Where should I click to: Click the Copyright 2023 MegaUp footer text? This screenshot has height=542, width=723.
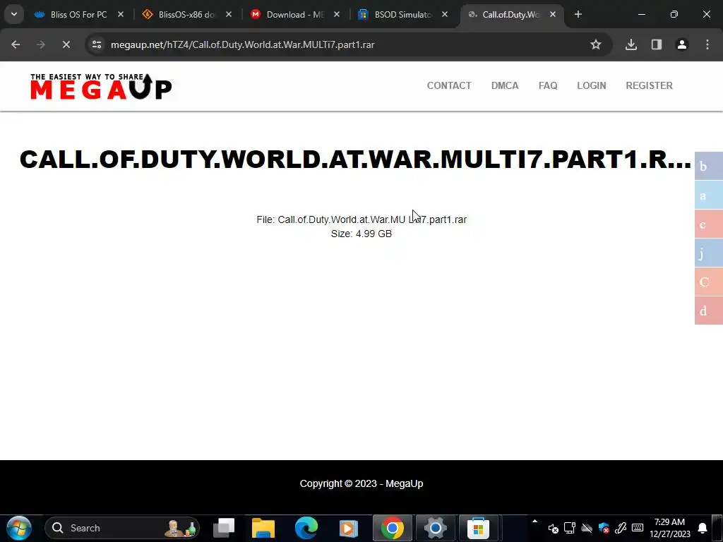click(361, 484)
